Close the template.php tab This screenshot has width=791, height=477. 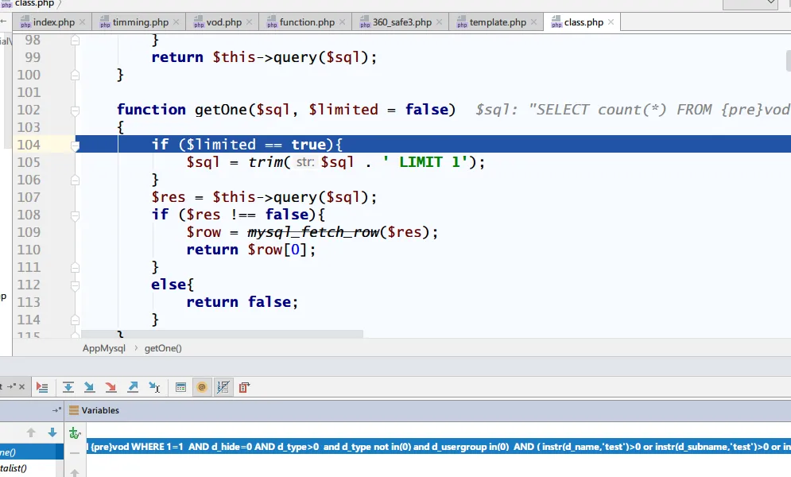pyautogui.click(x=535, y=22)
